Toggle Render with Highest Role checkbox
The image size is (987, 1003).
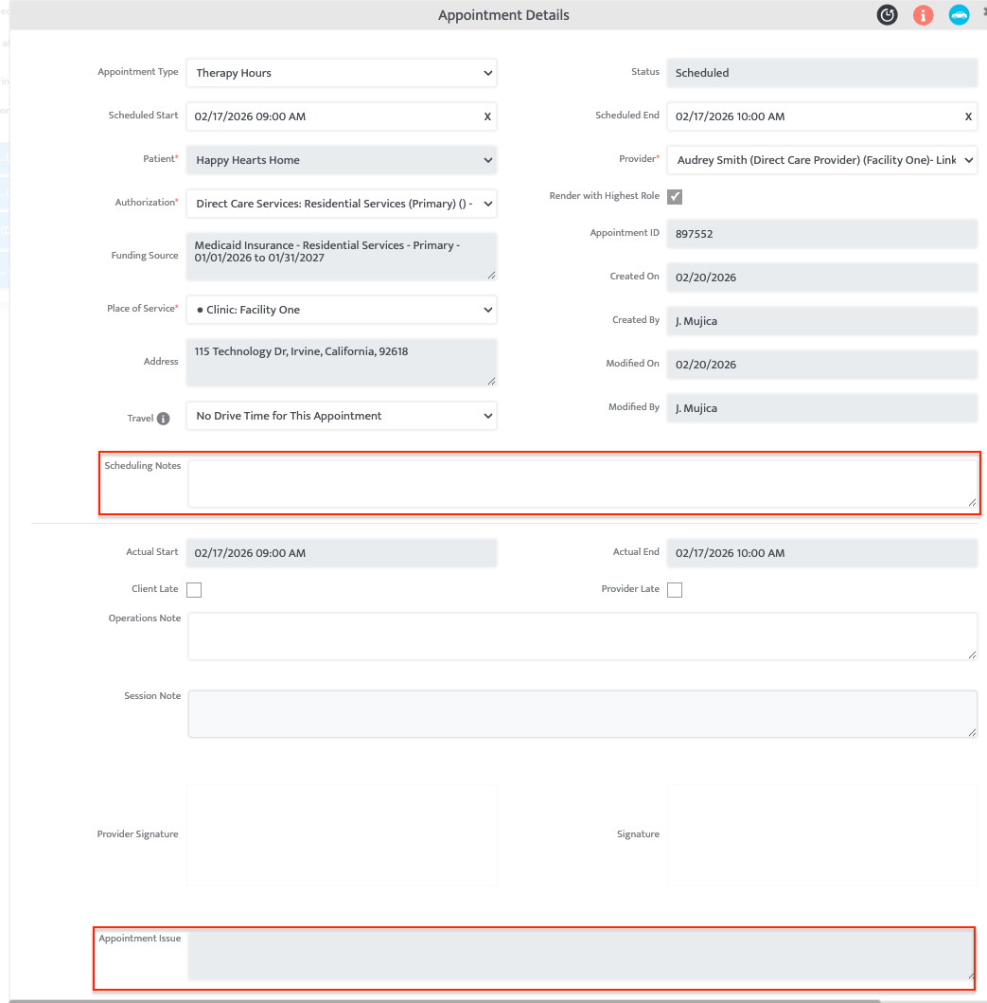point(675,197)
